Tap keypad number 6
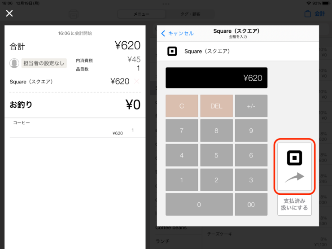The image size is (332, 249). pyautogui.click(x=251, y=155)
